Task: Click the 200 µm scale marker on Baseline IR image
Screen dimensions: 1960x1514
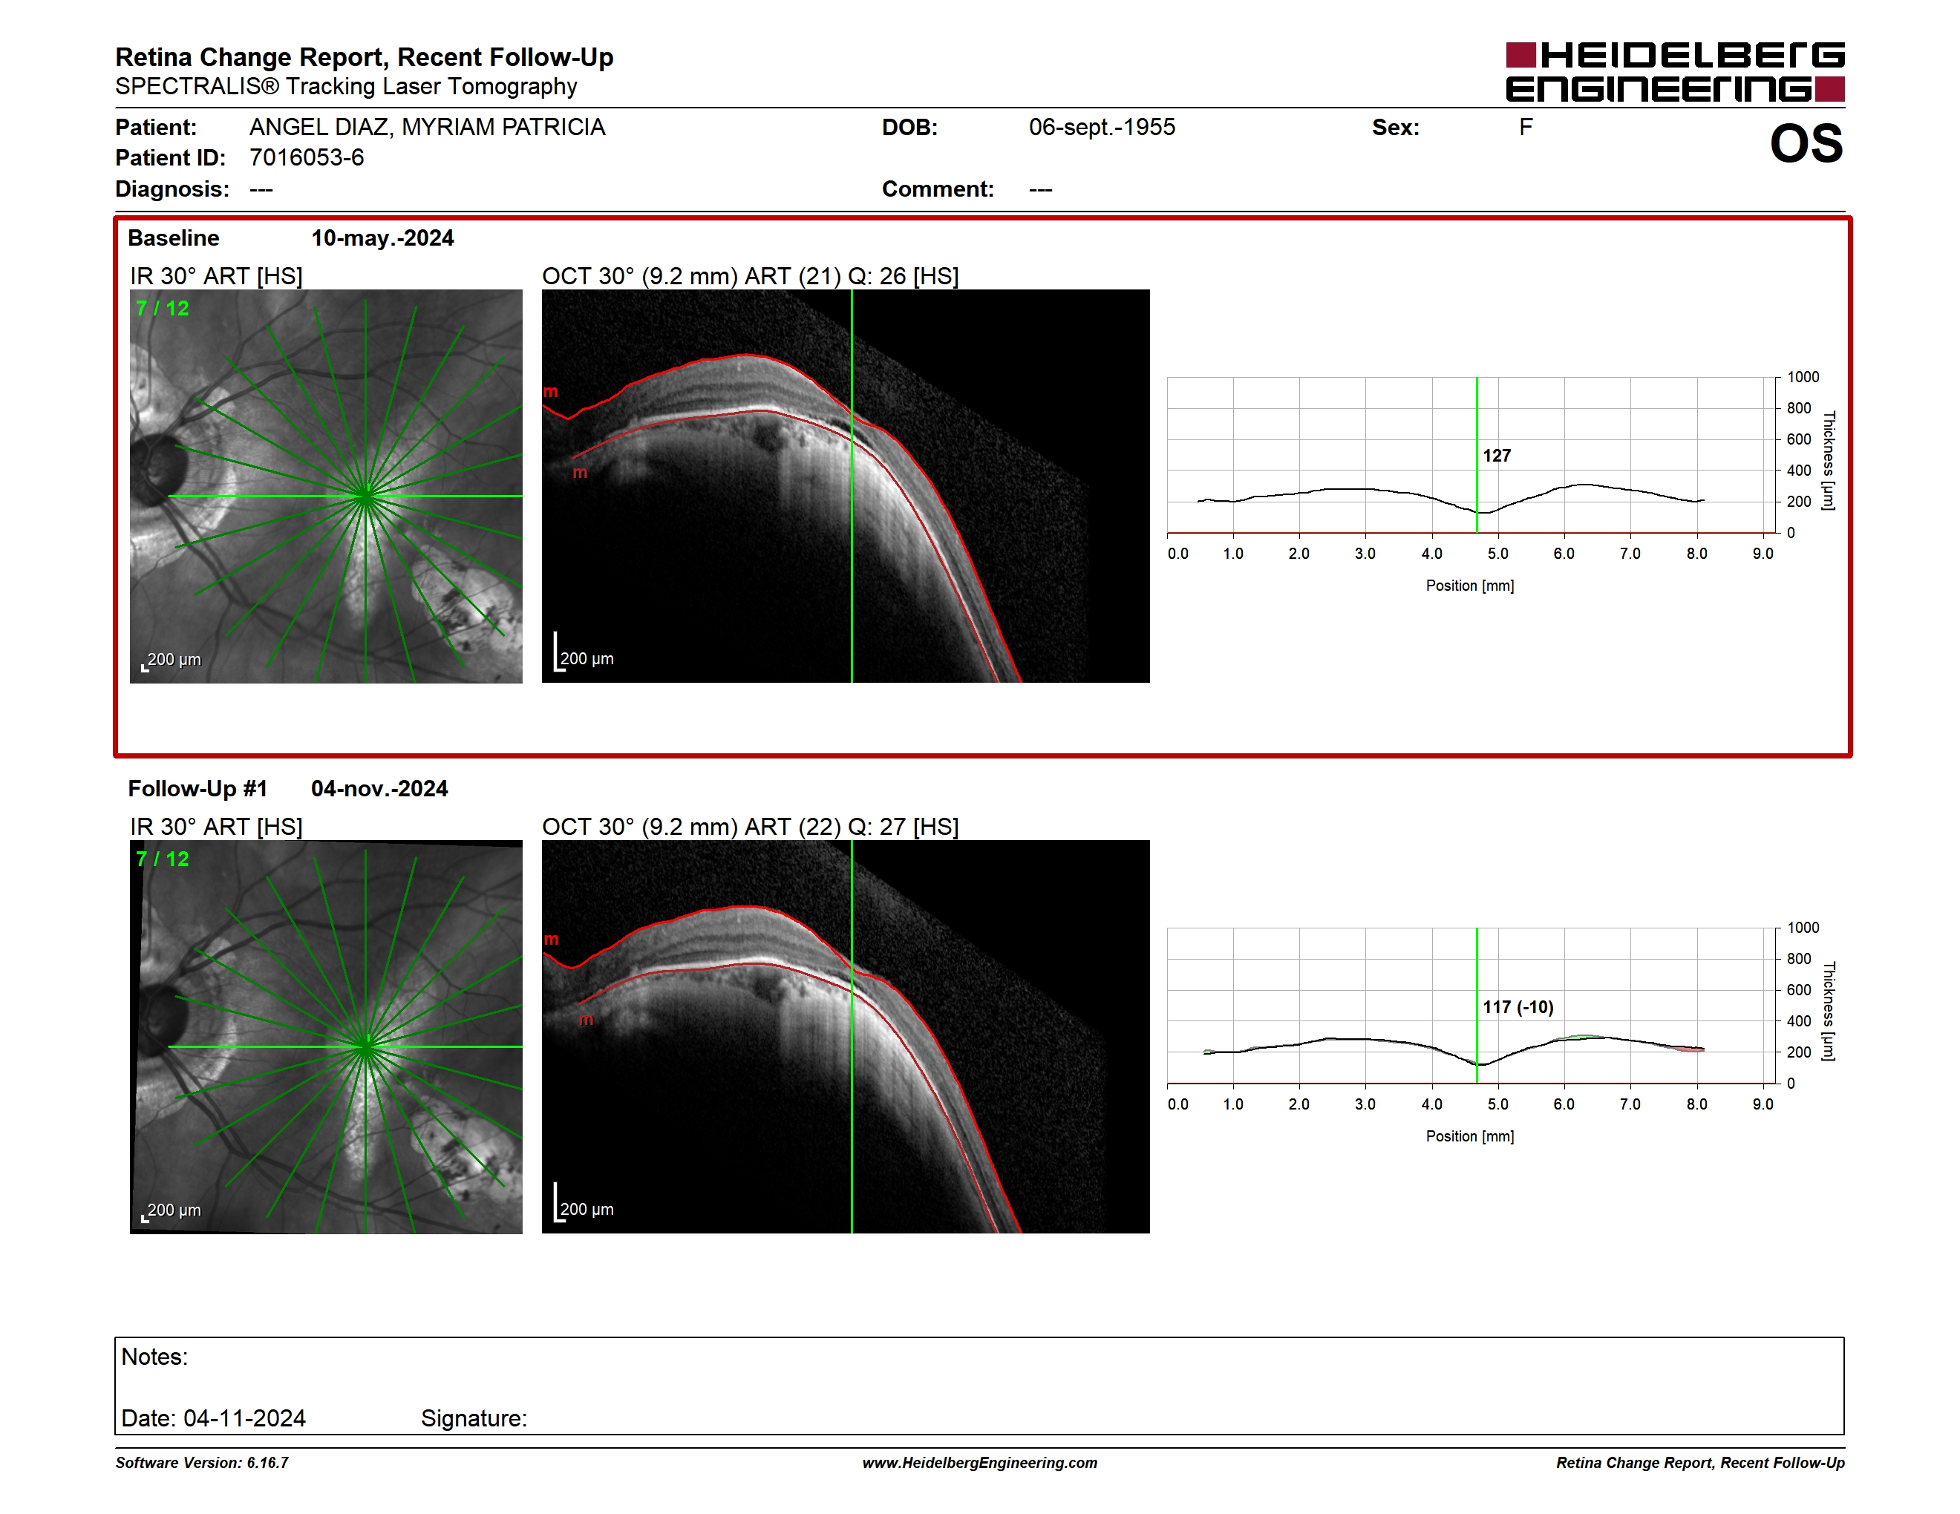Action: pos(171,660)
